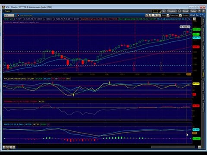Click the pencil icon beside yellow box
The image size is (207, 155).
point(160,12)
